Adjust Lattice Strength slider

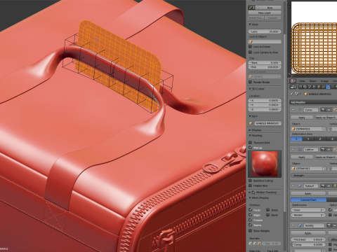click(314, 175)
